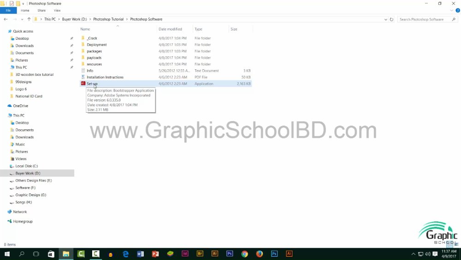
Task: Open the Explorer help icon
Action: (x=458, y=10)
